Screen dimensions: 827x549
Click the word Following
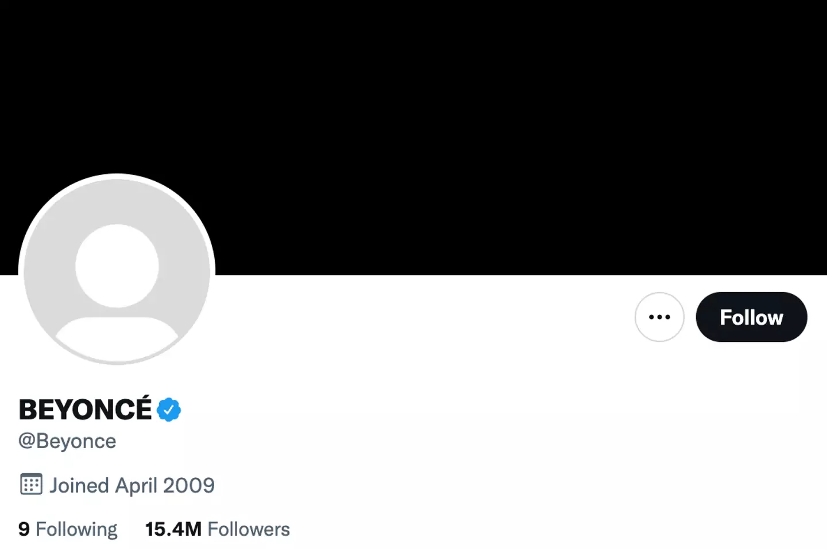pyautogui.click(x=76, y=529)
